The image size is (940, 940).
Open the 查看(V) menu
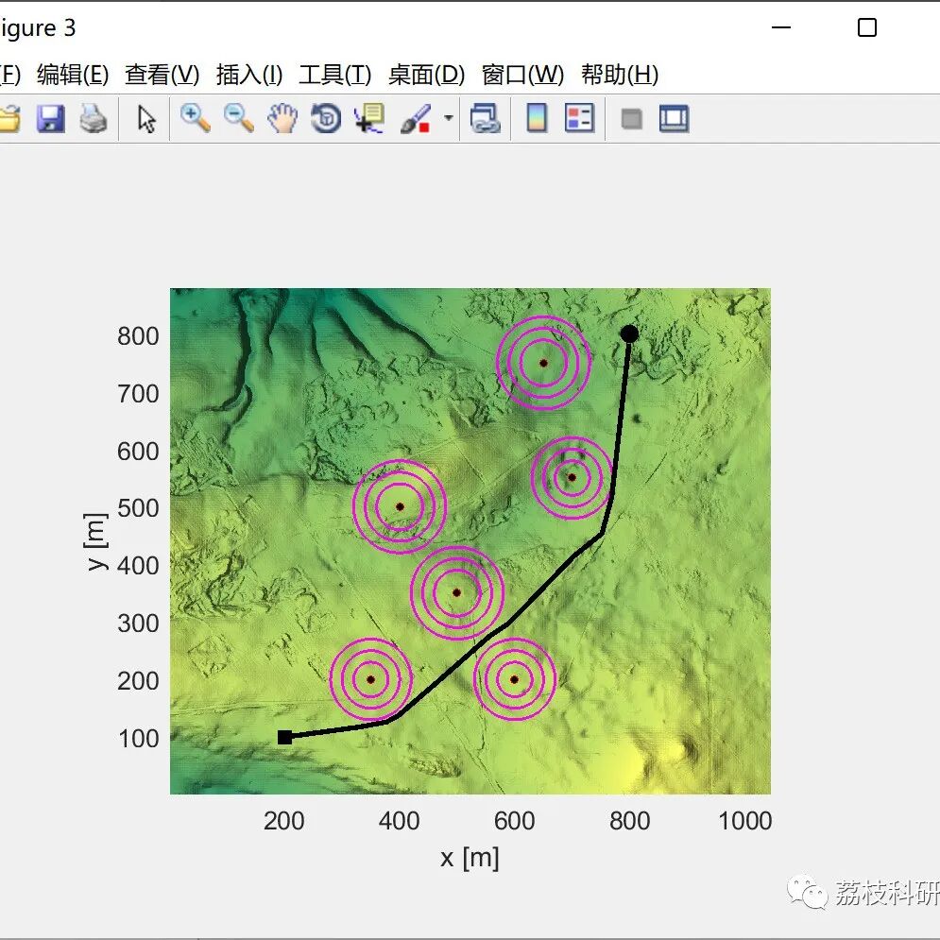point(162,75)
